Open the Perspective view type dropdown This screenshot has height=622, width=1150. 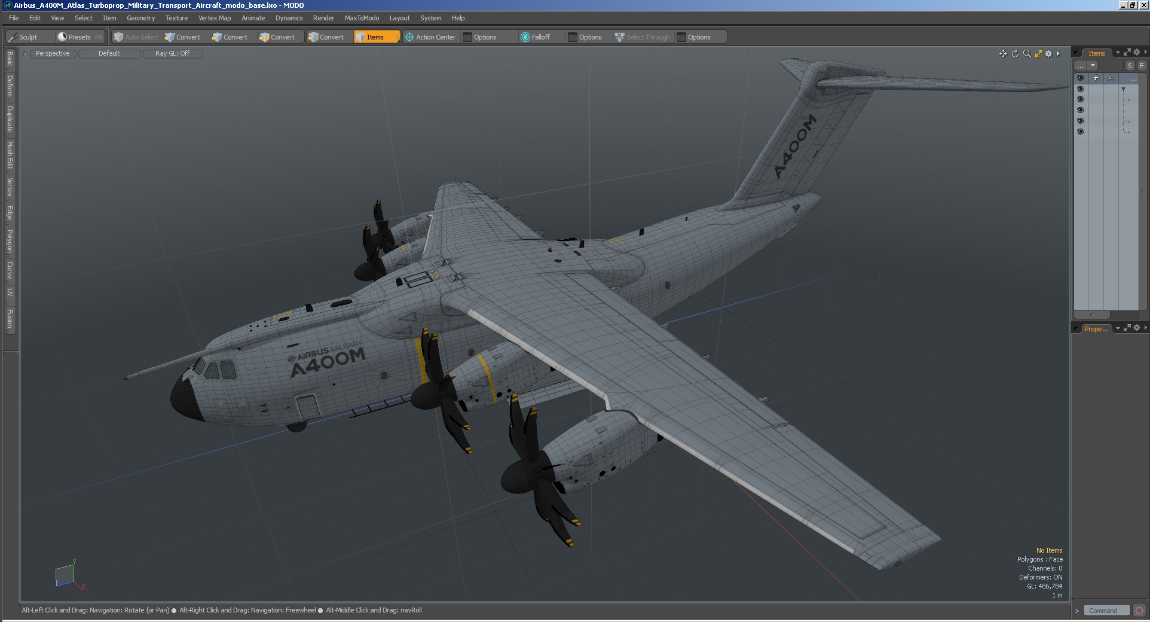click(53, 54)
